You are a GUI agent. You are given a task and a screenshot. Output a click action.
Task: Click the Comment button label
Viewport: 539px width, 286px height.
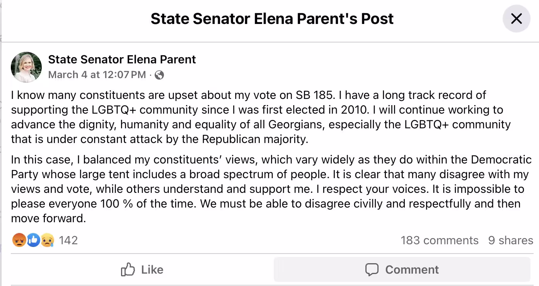tap(412, 269)
